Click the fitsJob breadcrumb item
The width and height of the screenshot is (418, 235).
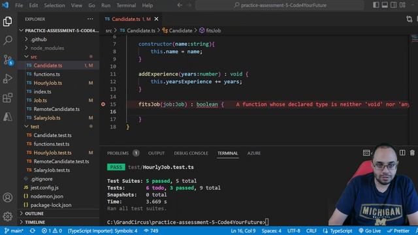[210, 31]
